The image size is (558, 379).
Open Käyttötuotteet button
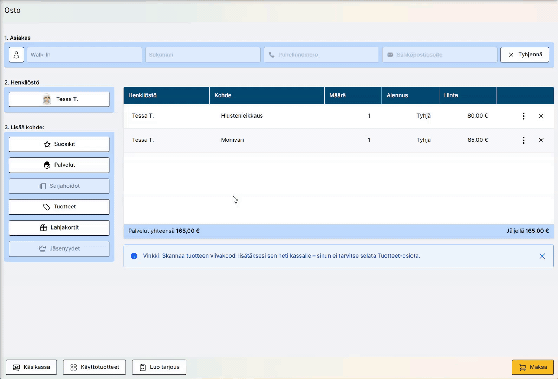tap(95, 367)
